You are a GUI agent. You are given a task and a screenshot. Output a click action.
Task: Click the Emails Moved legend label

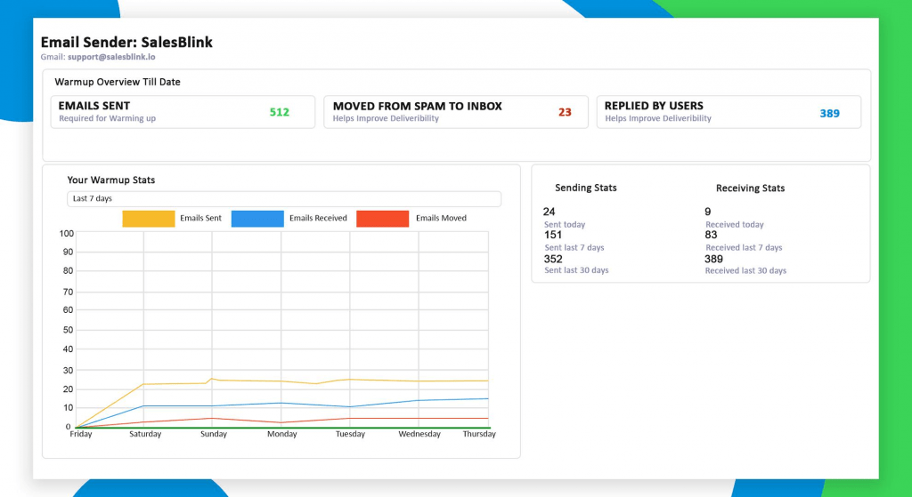click(441, 219)
